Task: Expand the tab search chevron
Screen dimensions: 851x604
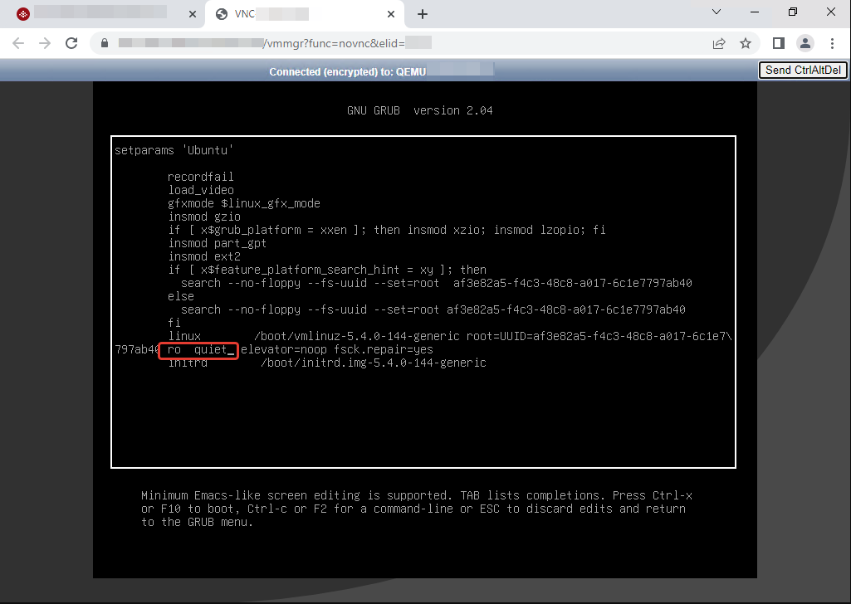Action: click(717, 12)
